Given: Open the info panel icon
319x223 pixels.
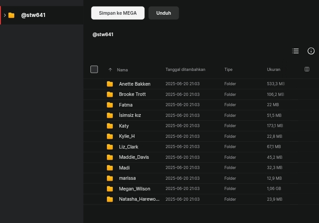Looking at the screenshot, I should coord(311,51).
